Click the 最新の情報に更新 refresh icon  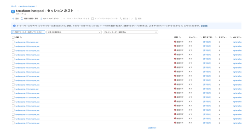pos(22,19)
